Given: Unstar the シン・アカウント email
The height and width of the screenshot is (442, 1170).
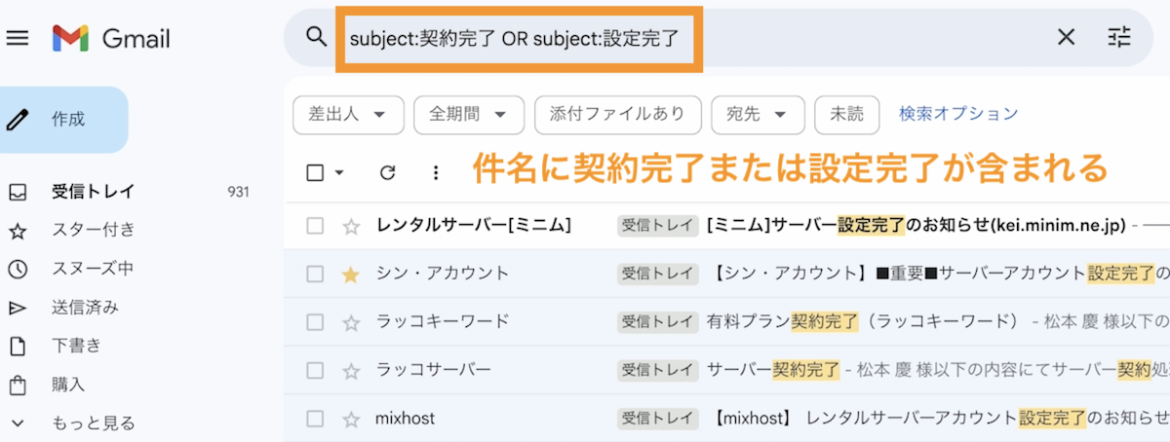Looking at the screenshot, I should click(x=351, y=275).
